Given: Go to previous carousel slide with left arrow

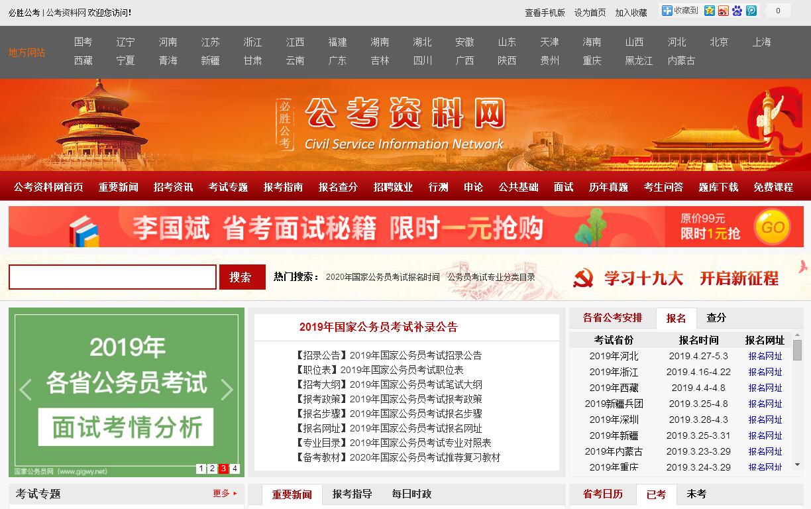Looking at the screenshot, I should coord(26,390).
